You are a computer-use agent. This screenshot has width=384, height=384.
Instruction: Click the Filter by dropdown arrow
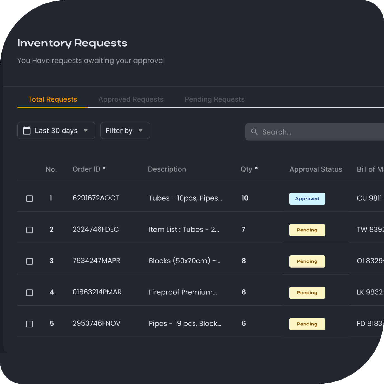click(141, 130)
